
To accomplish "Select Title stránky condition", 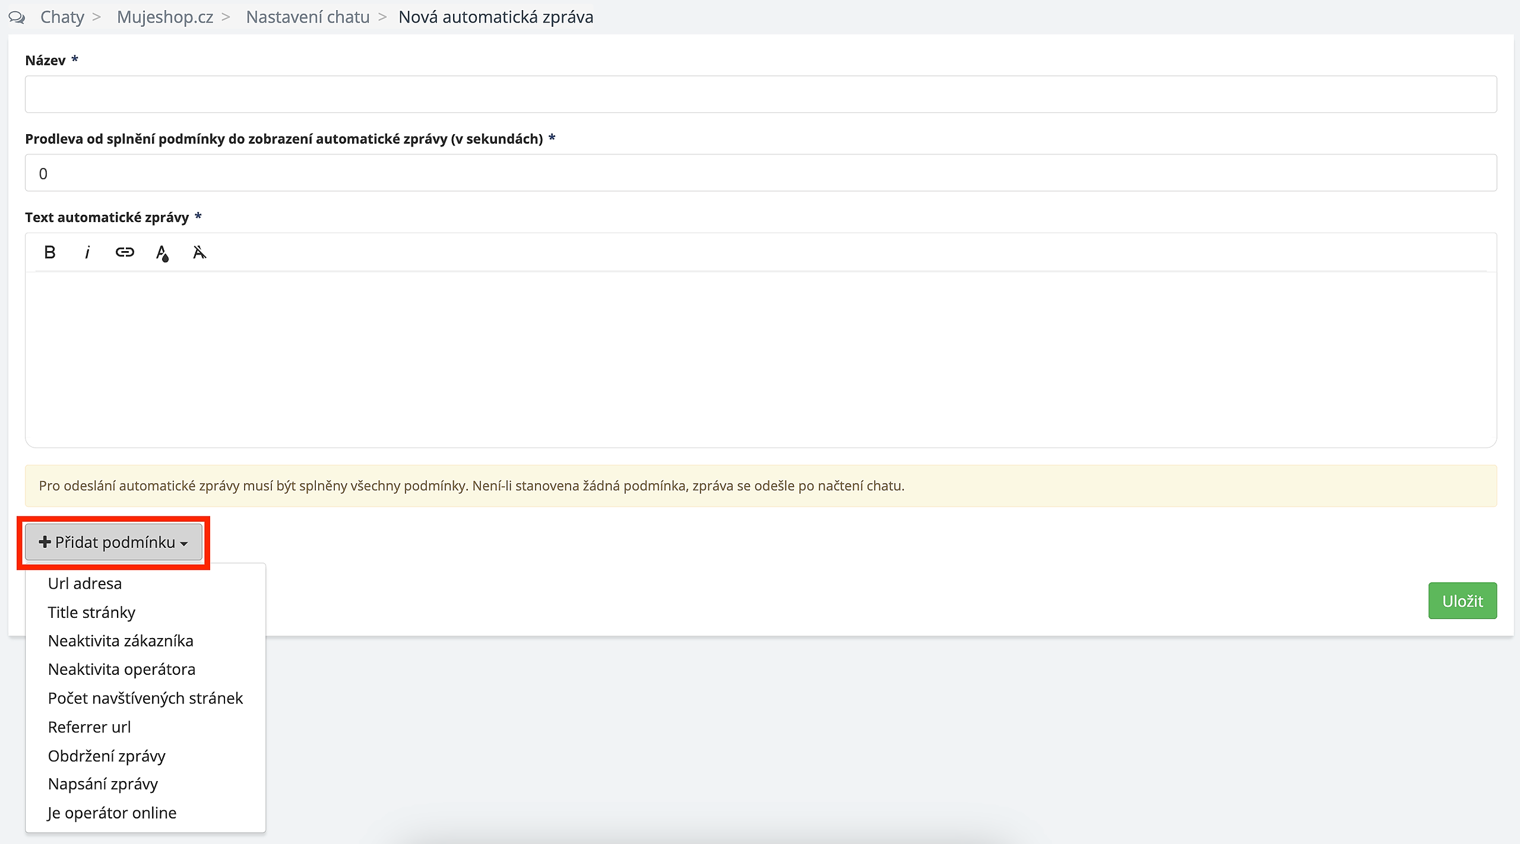I will 91,612.
